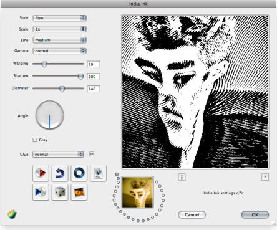
Task: Open the Style dropdown showing flow
Action: point(59,18)
